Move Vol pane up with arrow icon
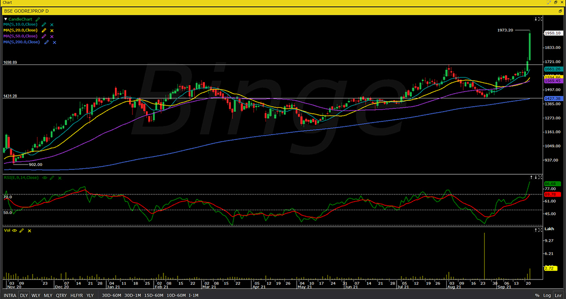The height and width of the screenshot is (299, 566). (x=536, y=230)
